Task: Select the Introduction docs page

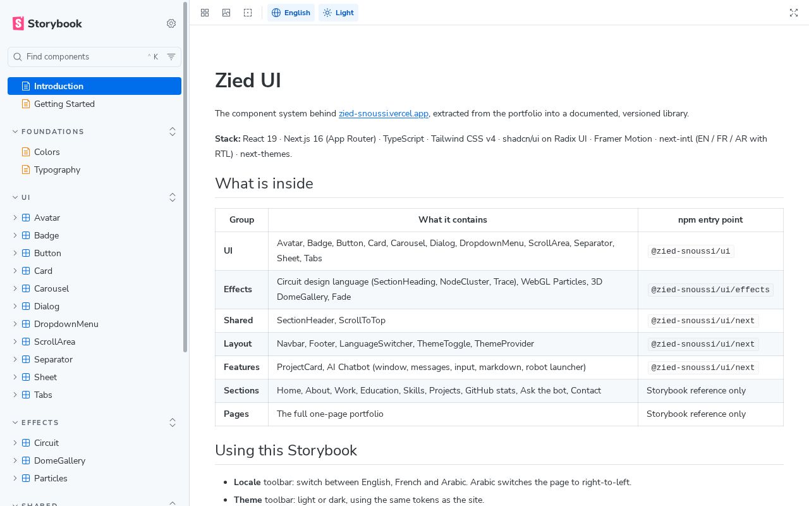Action: pyautogui.click(x=95, y=86)
